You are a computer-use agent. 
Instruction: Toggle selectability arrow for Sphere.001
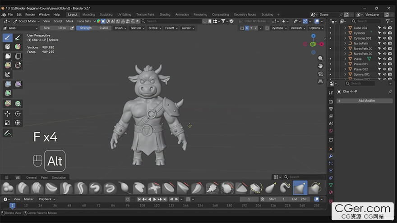tap(379, 74)
